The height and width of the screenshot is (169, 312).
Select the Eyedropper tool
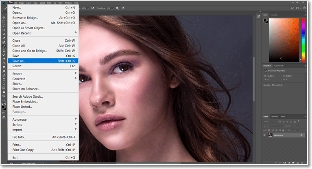pyautogui.click(x=4, y=38)
